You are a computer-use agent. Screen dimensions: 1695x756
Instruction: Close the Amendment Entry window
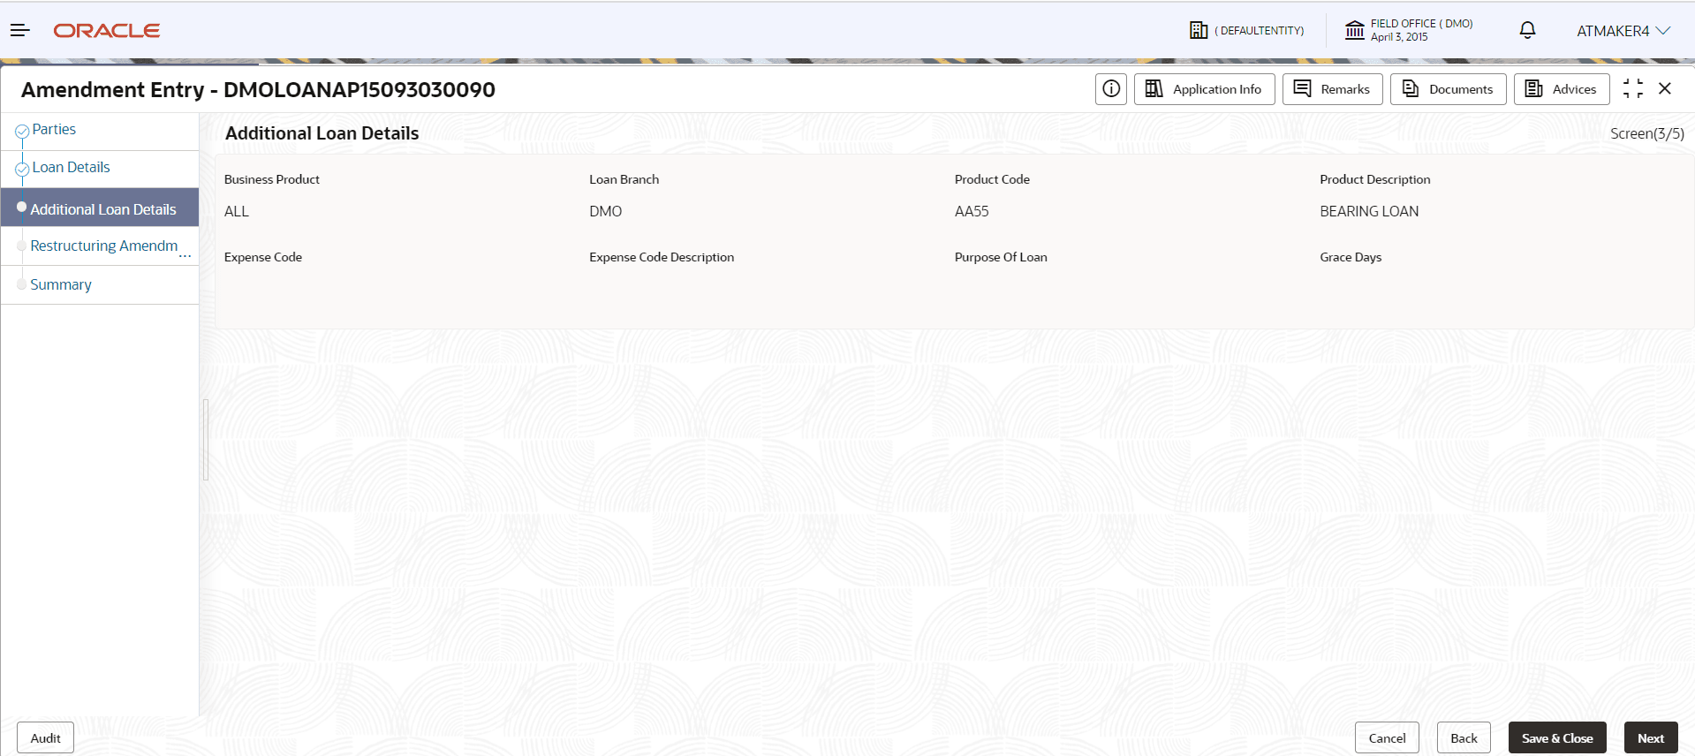tap(1664, 88)
